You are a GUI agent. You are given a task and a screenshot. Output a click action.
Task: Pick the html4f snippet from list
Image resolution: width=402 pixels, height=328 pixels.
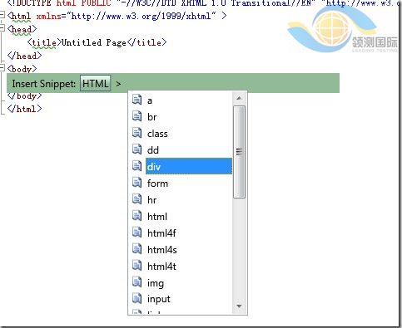pyautogui.click(x=161, y=233)
